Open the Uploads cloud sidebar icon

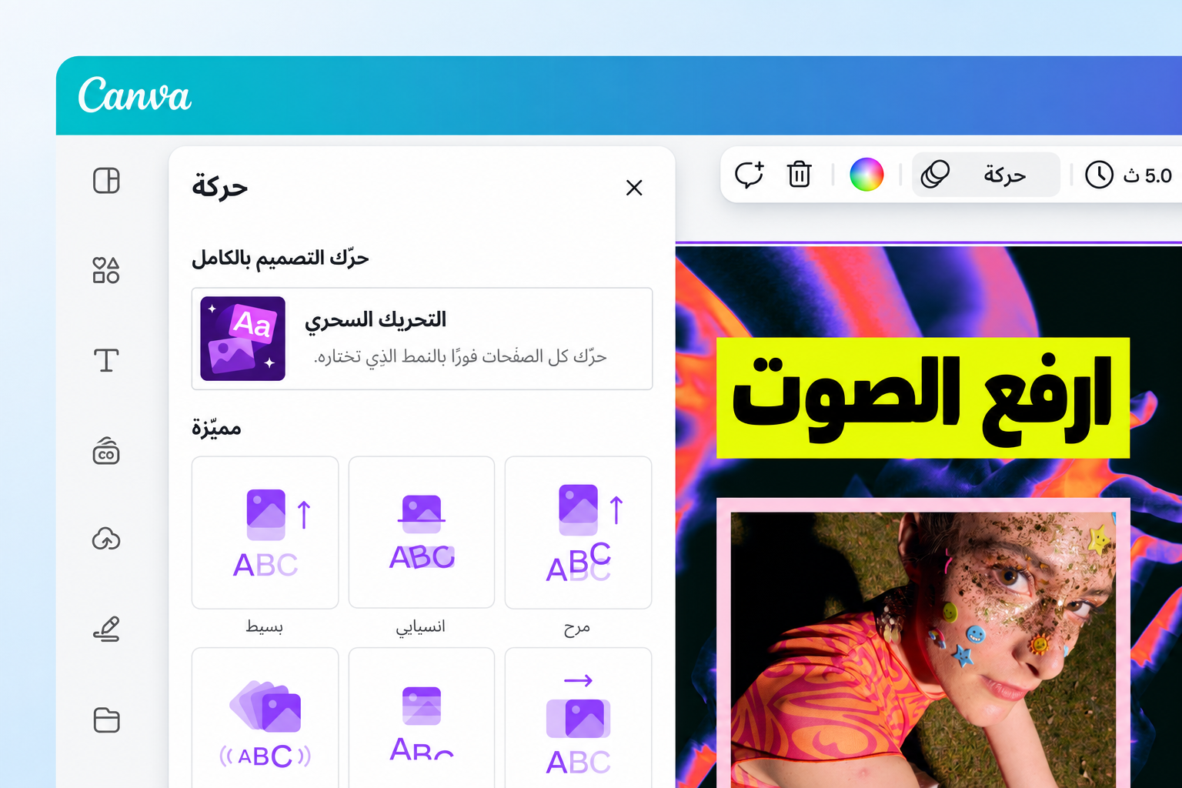pyautogui.click(x=106, y=539)
